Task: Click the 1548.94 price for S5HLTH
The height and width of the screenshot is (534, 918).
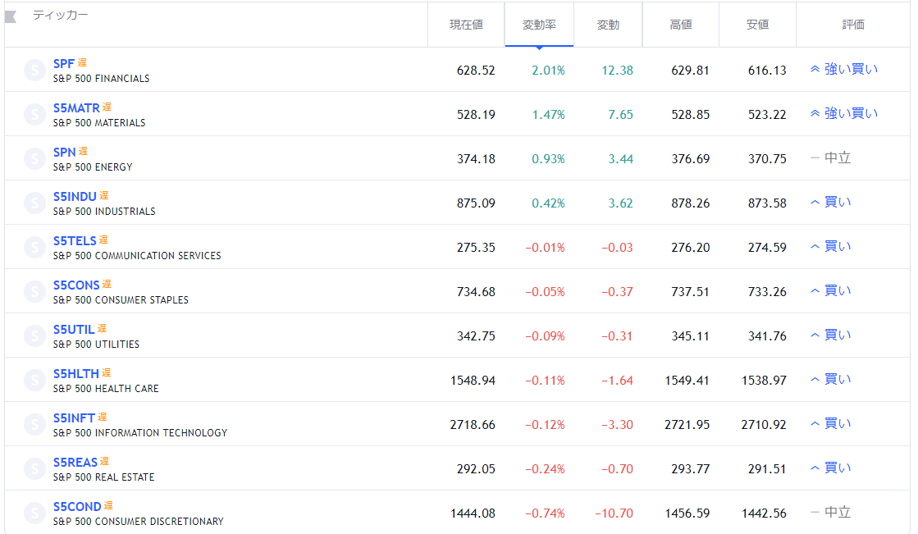Action: pyautogui.click(x=473, y=381)
